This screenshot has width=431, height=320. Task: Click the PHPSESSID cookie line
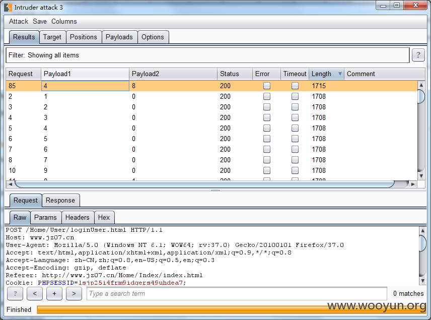(x=96, y=283)
